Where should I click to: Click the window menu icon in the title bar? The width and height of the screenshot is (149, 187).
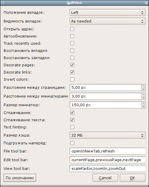3,3
